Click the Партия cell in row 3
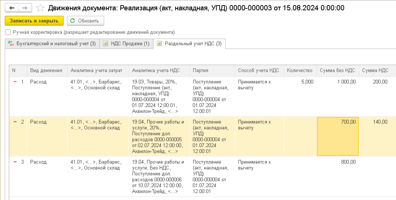 pyautogui.click(x=212, y=176)
